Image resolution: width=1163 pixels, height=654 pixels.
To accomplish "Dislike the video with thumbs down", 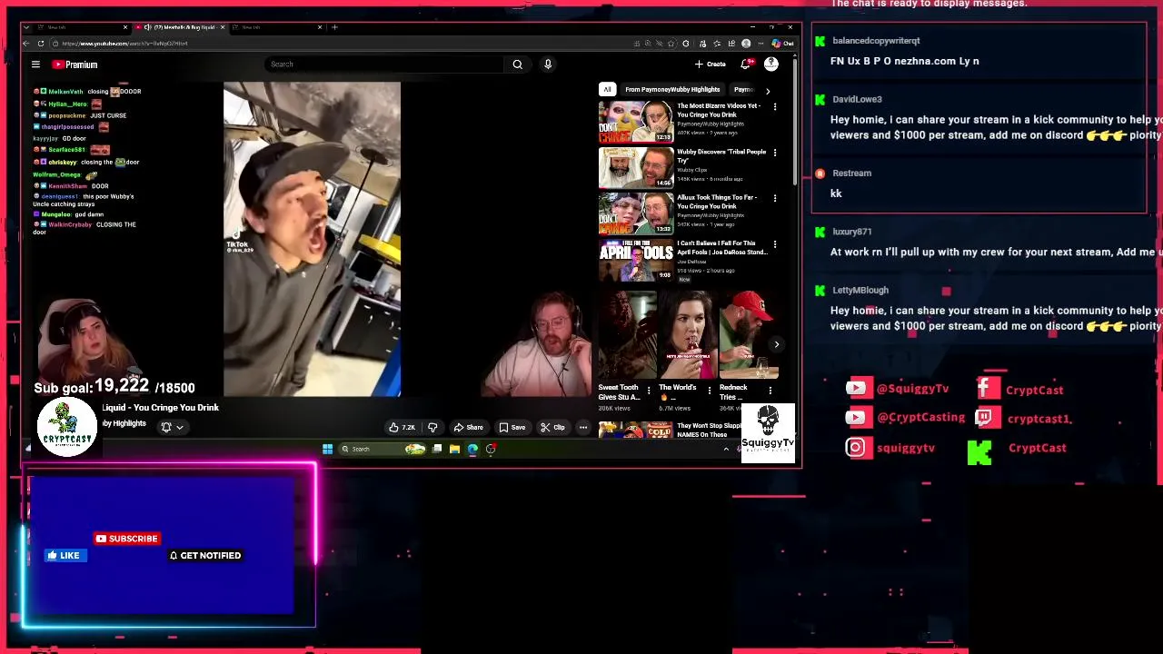I will point(432,427).
